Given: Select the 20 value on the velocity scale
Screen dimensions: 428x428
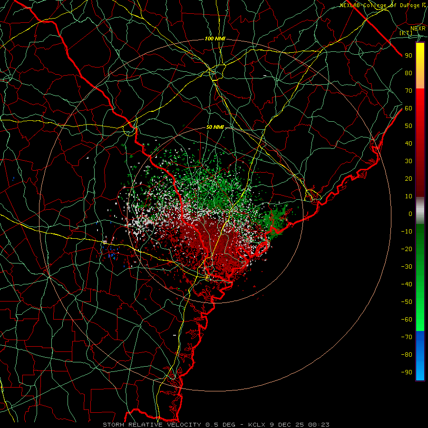Looking at the screenshot, I should (x=409, y=179).
